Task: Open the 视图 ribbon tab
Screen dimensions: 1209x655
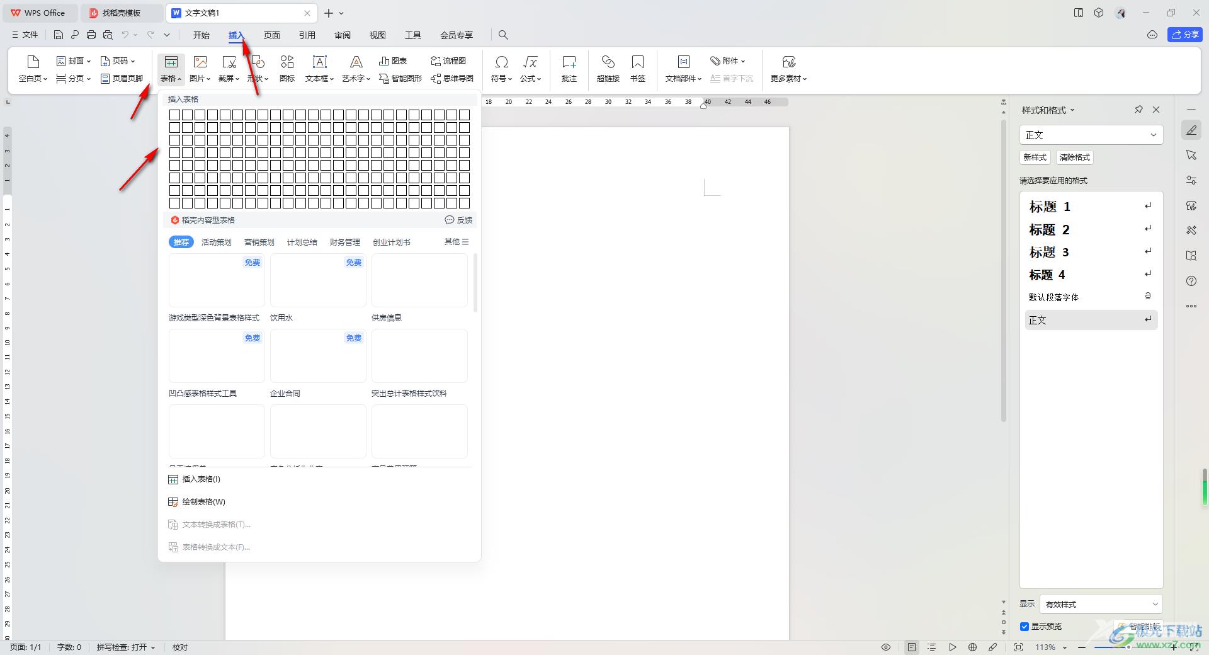Action: tap(377, 35)
